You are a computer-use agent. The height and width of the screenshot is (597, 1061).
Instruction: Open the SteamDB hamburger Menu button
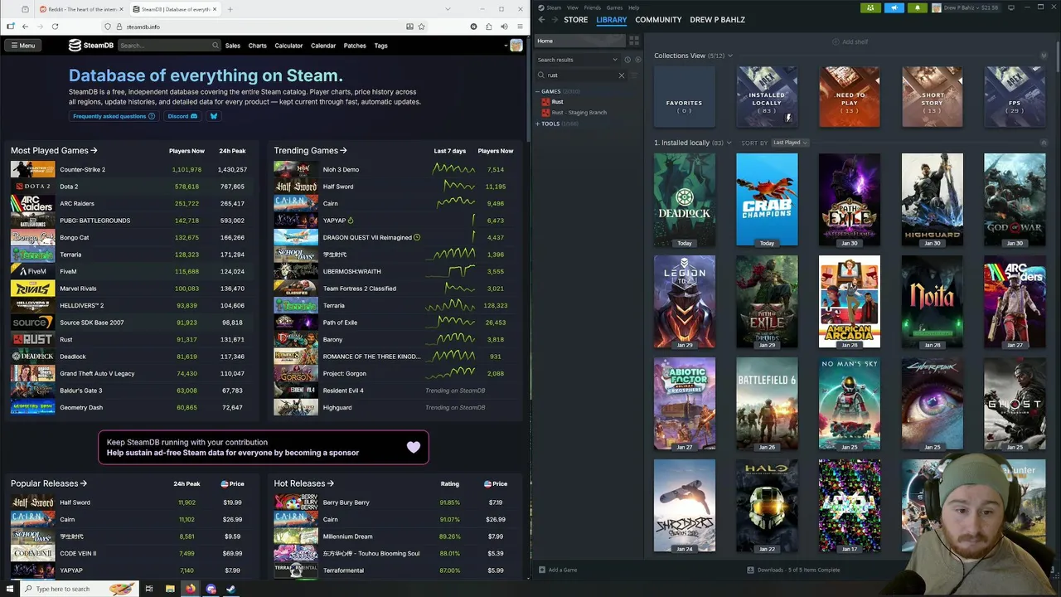pos(22,46)
